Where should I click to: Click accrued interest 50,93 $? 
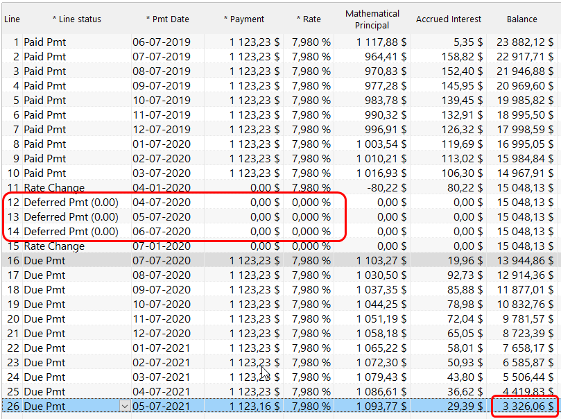tap(465, 363)
